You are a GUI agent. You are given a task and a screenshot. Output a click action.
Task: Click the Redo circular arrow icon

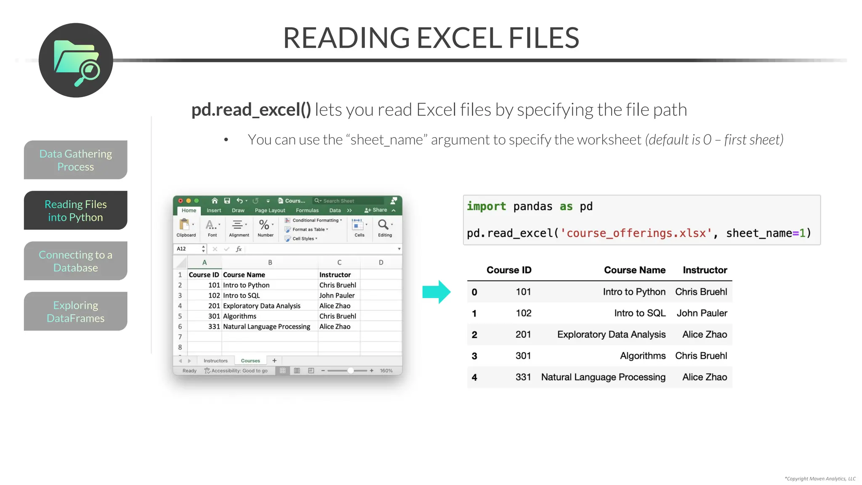(x=255, y=201)
